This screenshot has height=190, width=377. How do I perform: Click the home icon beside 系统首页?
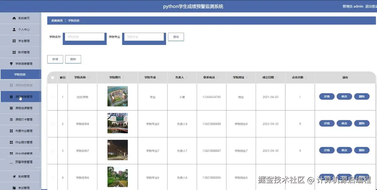(14, 18)
